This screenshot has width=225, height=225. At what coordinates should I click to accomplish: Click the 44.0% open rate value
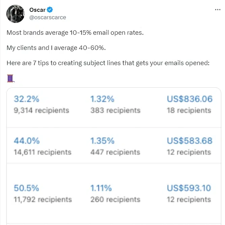(27, 141)
